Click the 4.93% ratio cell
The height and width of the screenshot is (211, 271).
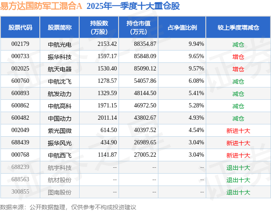(x=196, y=118)
